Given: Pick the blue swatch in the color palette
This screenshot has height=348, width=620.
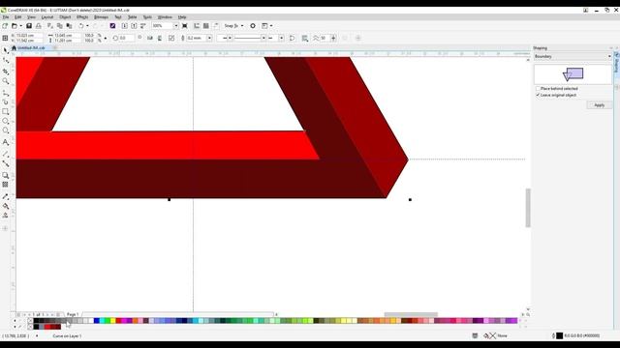Looking at the screenshot, I should click(96, 321).
